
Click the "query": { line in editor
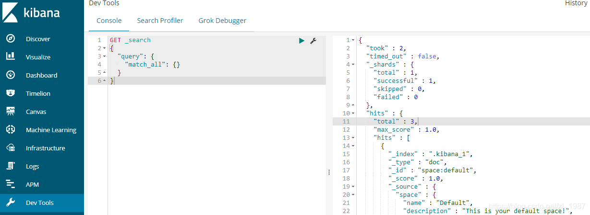pos(136,57)
